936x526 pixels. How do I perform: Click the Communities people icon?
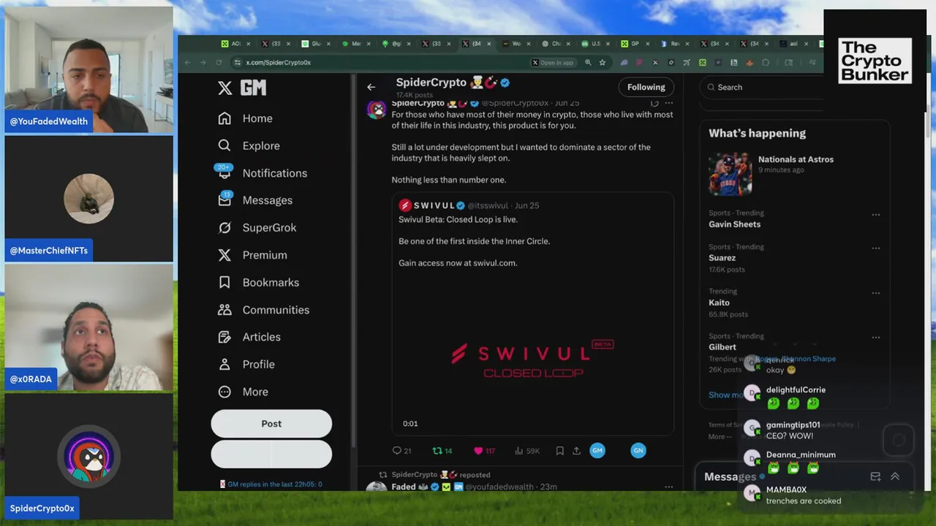(x=224, y=310)
